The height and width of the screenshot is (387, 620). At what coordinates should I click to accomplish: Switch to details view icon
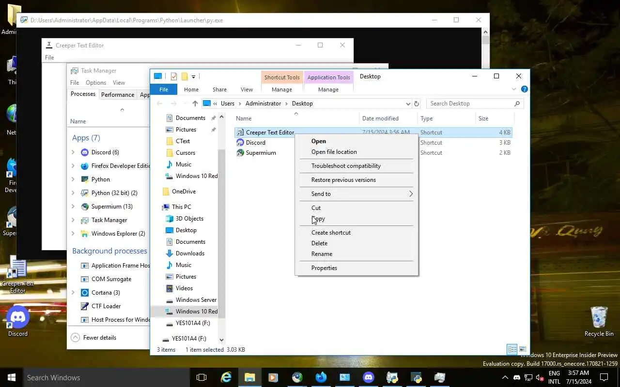click(x=512, y=349)
